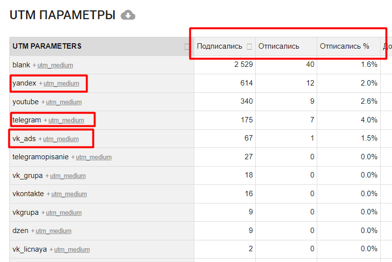
Task: Click utm_medium link for telegramopisanie
Action: (94, 157)
